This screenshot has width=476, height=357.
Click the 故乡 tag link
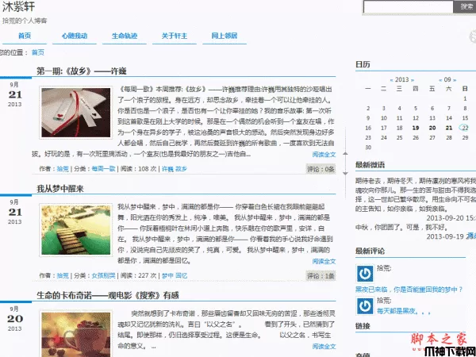pyautogui.click(x=181, y=169)
